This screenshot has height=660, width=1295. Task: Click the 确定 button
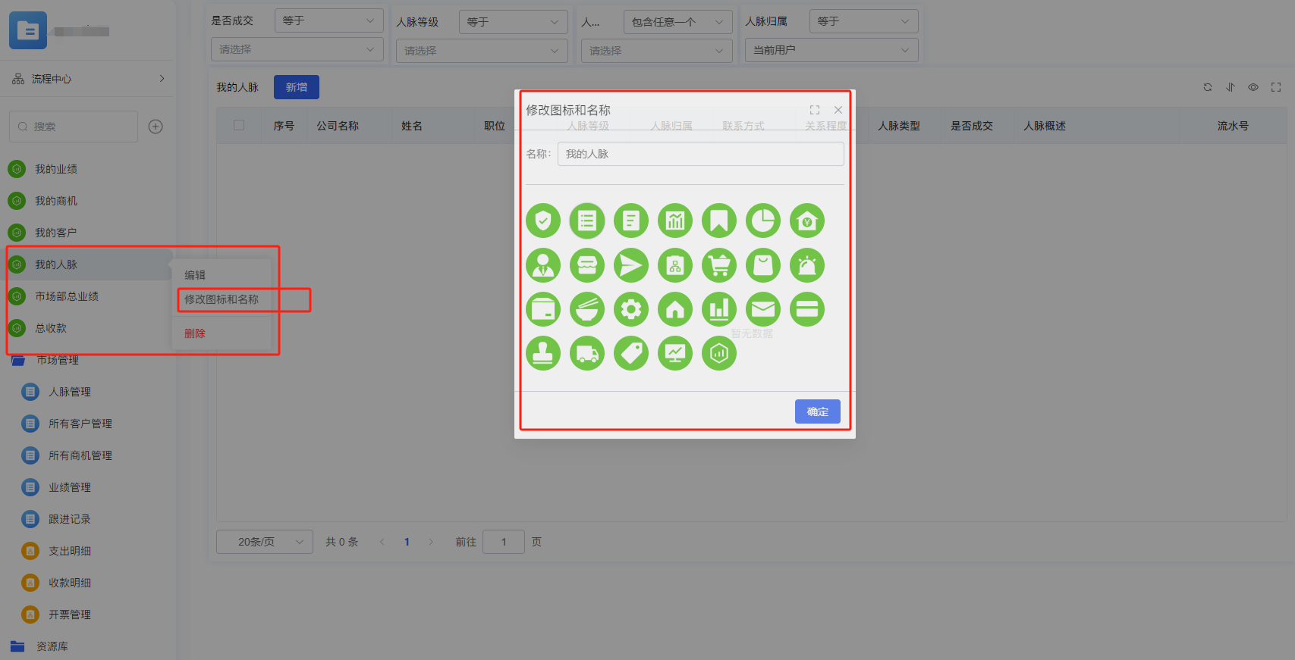click(x=817, y=411)
